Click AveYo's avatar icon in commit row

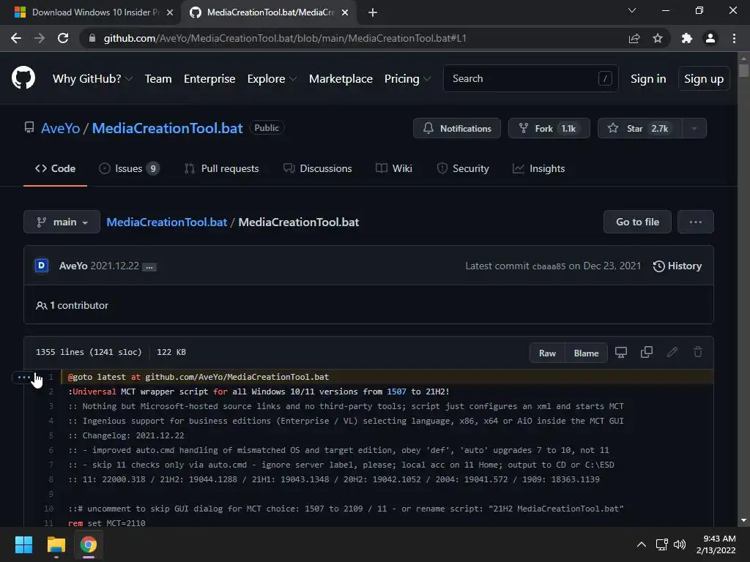point(42,265)
